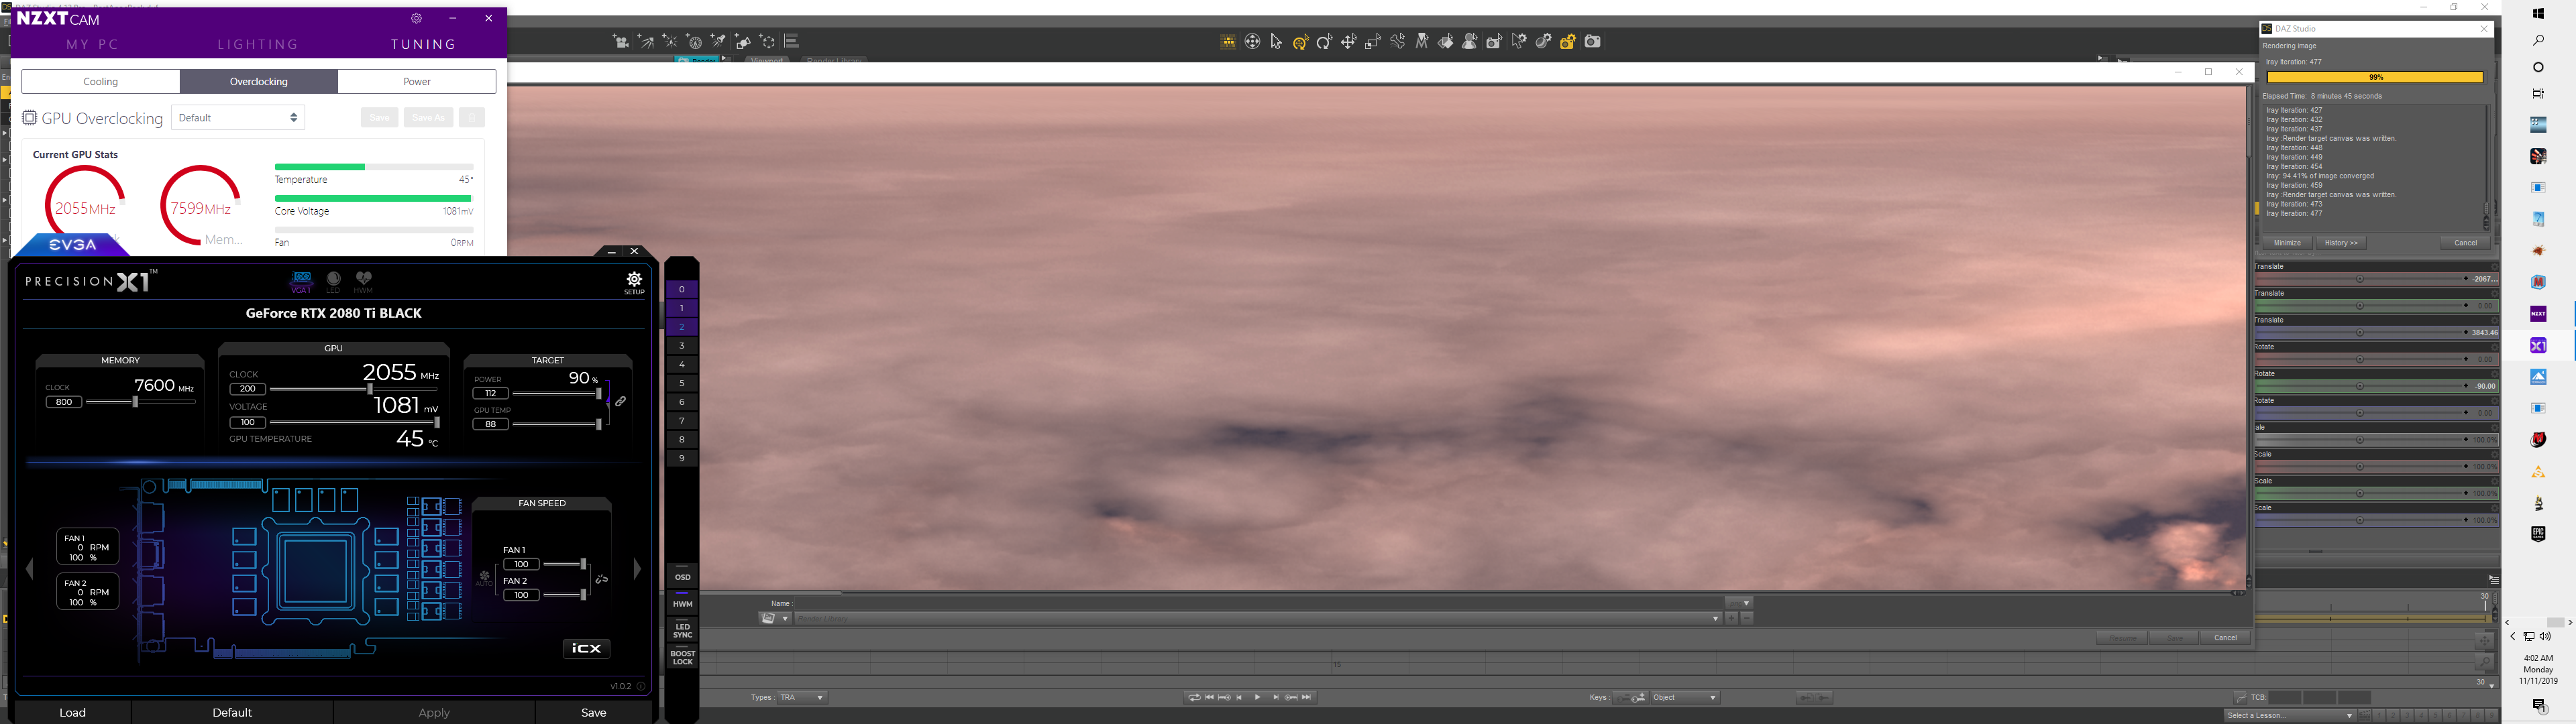2576x724 pixels.
Task: Click the iCX button
Action: pyautogui.click(x=586, y=649)
